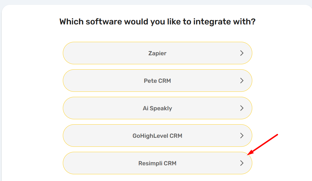Viewport: 312px width, 181px height.
Task: Click the "Which software" question heading
Action: tap(157, 22)
